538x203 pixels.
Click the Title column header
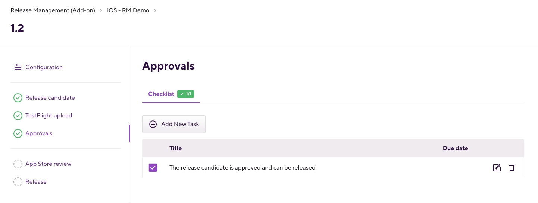tap(175, 148)
